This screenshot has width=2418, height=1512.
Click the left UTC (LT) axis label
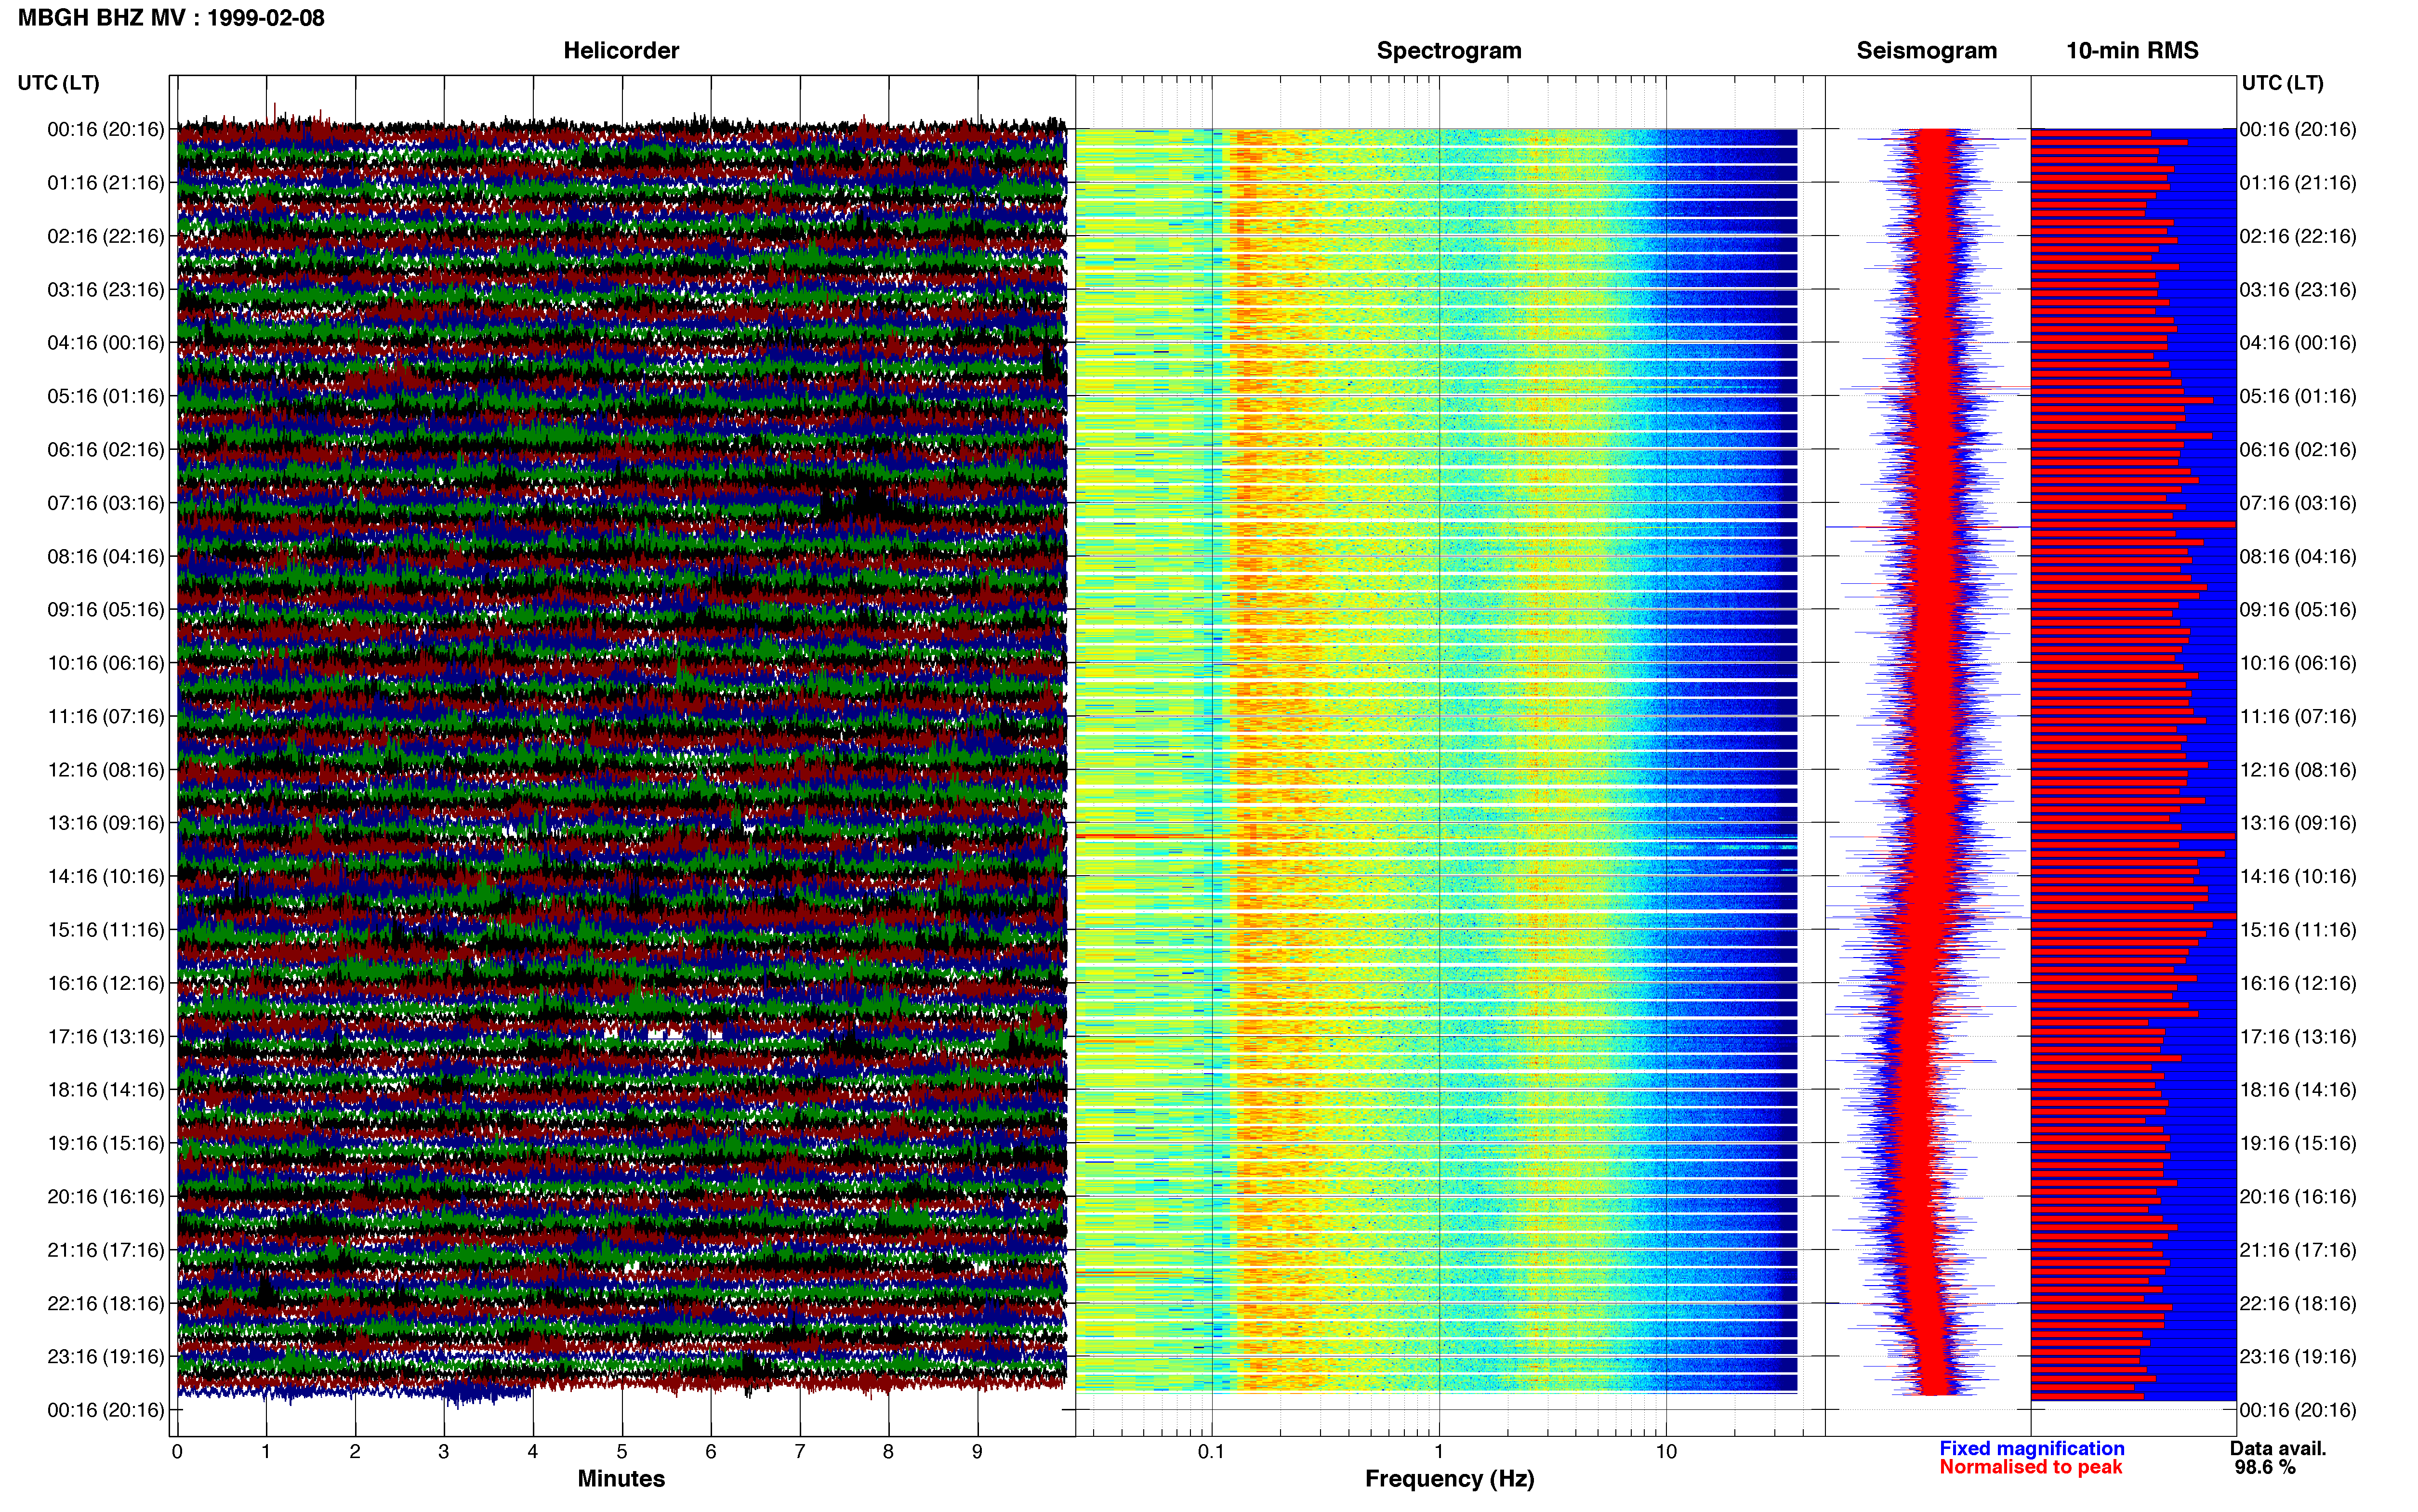[x=58, y=83]
